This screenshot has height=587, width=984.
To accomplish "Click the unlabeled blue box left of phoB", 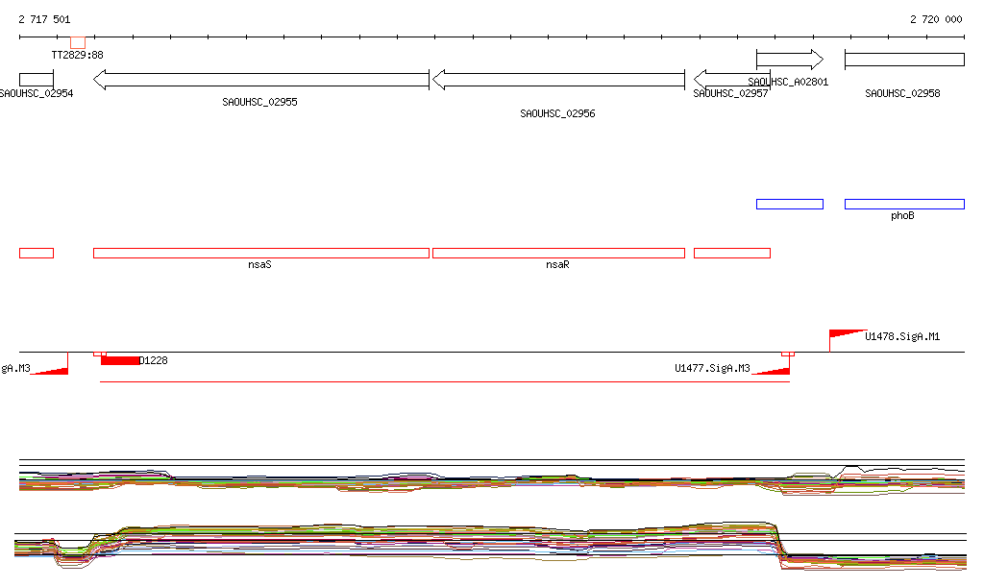I will click(790, 204).
